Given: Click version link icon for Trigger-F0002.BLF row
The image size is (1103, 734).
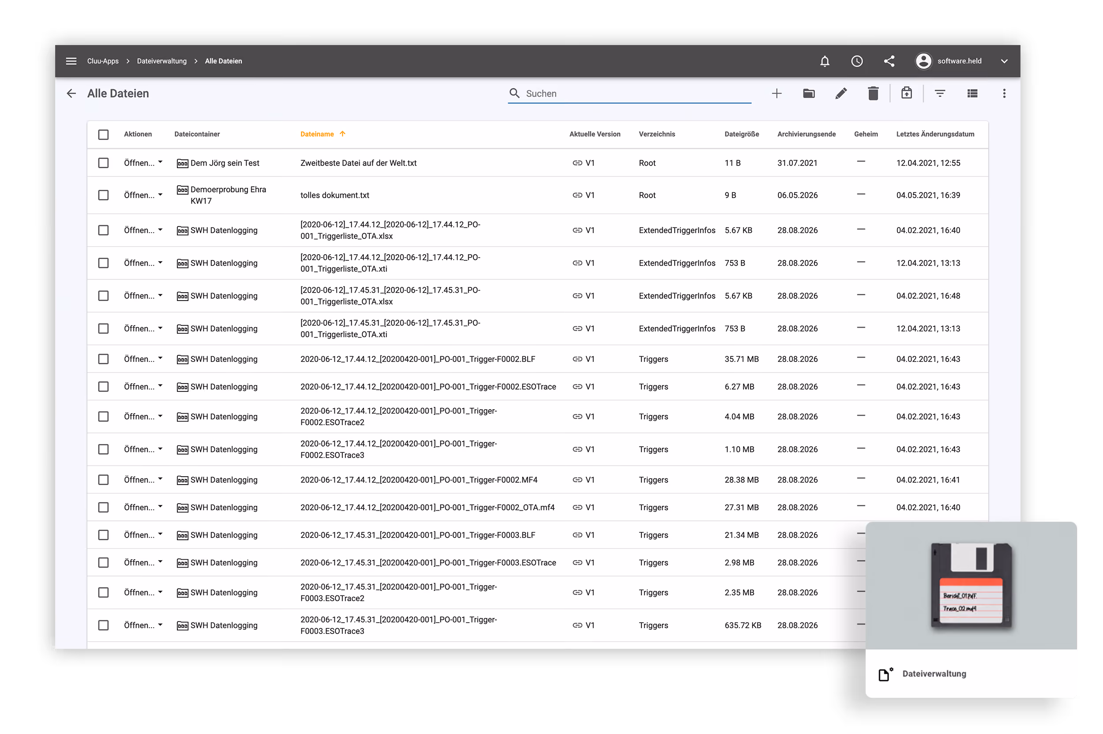Looking at the screenshot, I should tap(578, 359).
